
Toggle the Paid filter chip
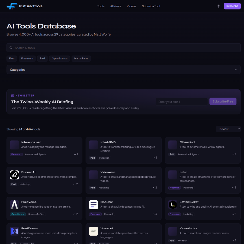coord(42,59)
